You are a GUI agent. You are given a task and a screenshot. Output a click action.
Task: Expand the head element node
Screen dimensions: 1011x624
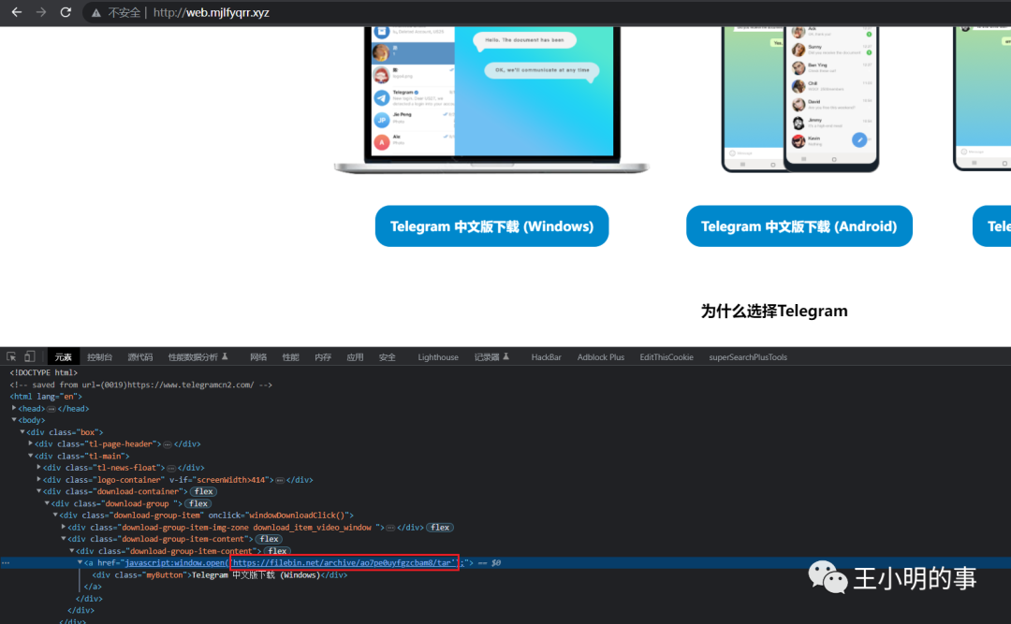tap(13, 408)
